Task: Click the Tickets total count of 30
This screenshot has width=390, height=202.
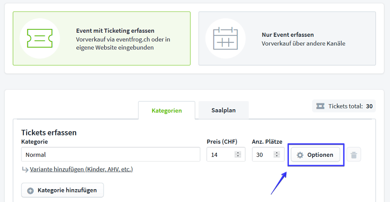Action: [x=369, y=106]
